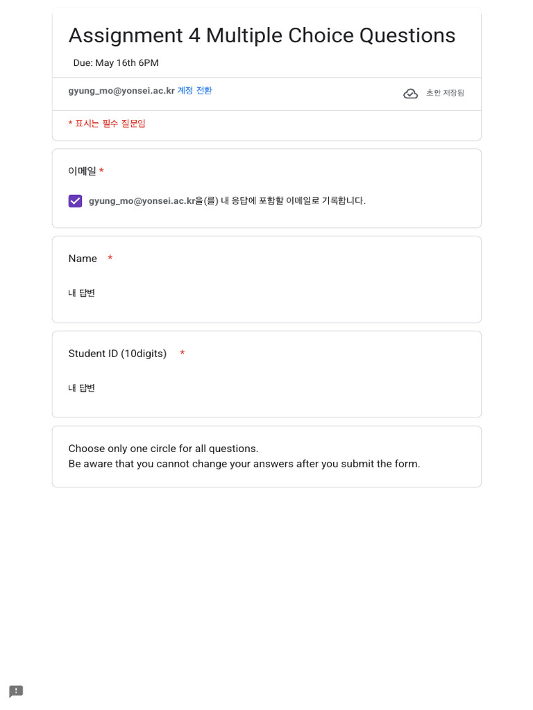The image size is (533, 710).
Task: Click the red 표시는 필수 질문임 notice
Action: pyautogui.click(x=107, y=124)
